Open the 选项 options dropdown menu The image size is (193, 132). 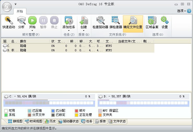click(x=182, y=11)
